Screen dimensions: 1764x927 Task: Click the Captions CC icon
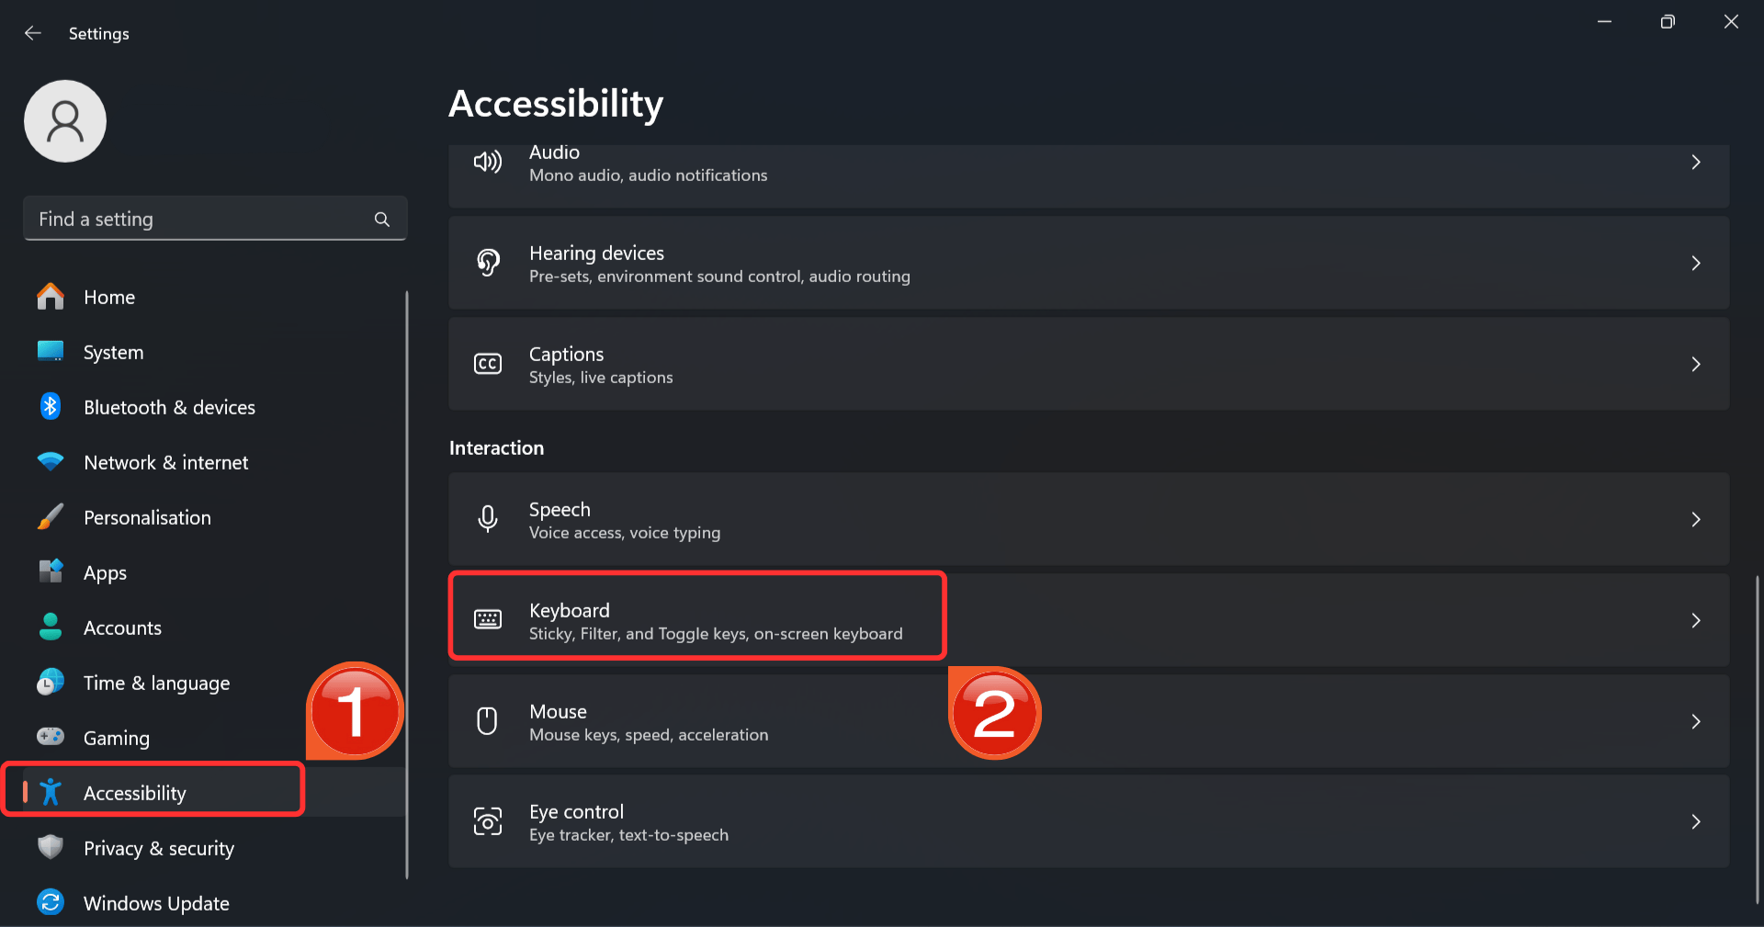pyautogui.click(x=488, y=364)
